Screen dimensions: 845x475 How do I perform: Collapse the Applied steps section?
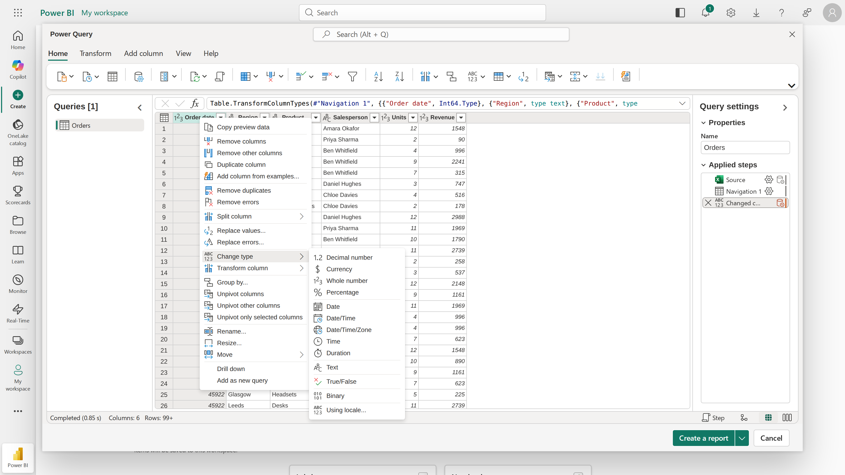pyautogui.click(x=703, y=165)
